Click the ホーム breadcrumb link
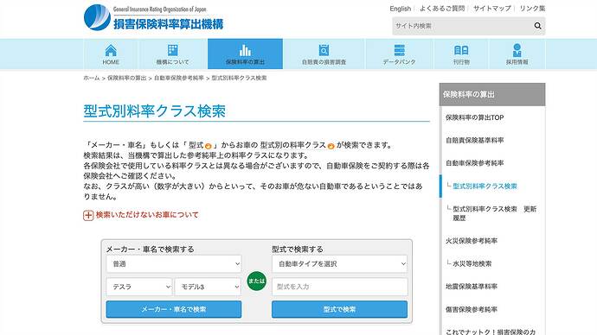Screen dimensions: 597x335 pyautogui.click(x=92, y=78)
